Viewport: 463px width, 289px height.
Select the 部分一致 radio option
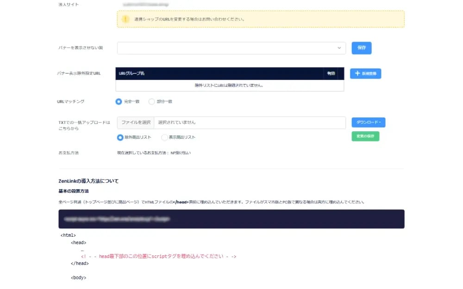(x=151, y=101)
